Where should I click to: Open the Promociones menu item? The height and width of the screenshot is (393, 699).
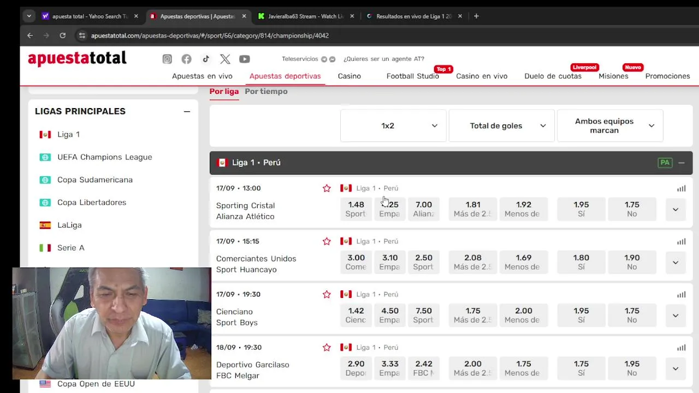pyautogui.click(x=667, y=76)
